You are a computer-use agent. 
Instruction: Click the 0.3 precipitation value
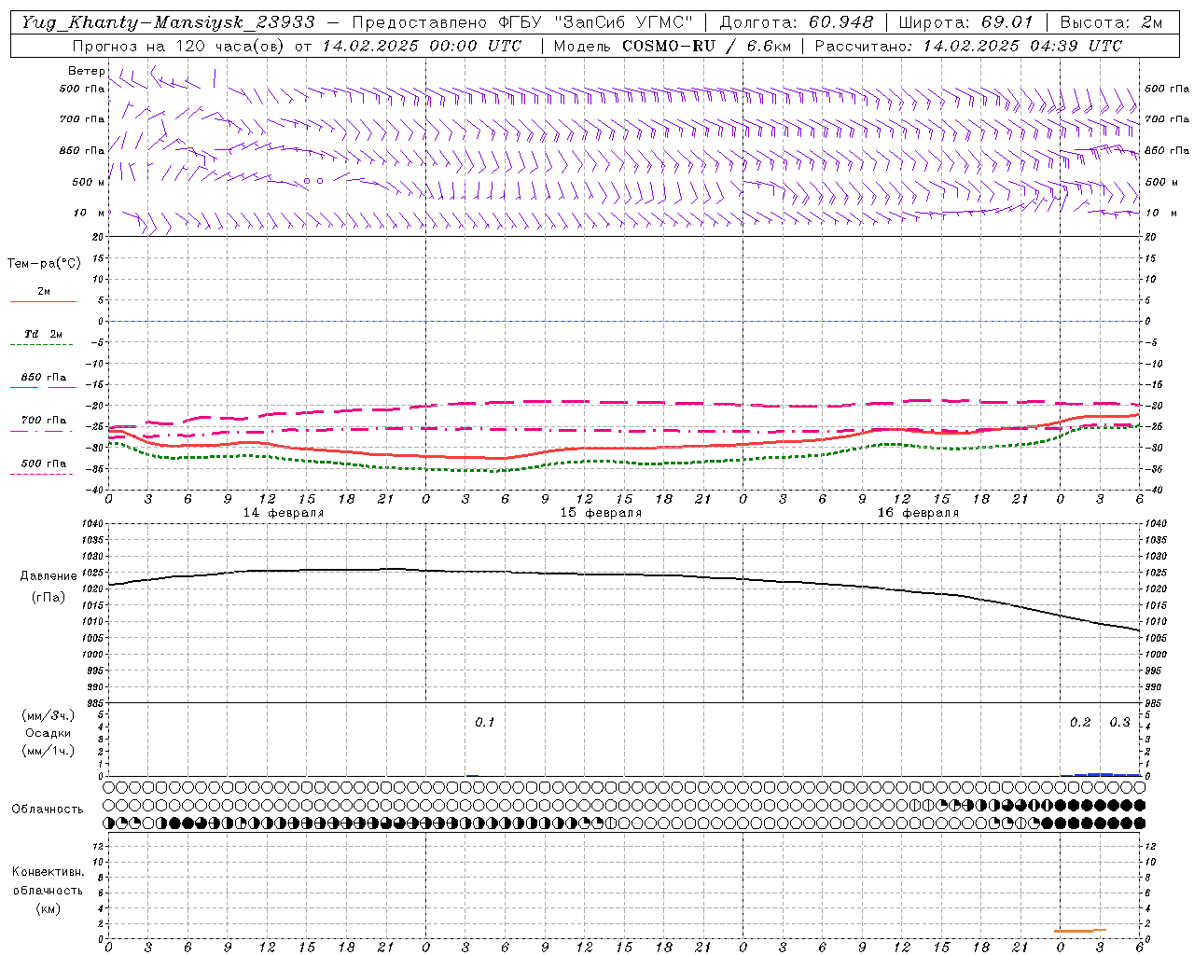tap(1119, 723)
